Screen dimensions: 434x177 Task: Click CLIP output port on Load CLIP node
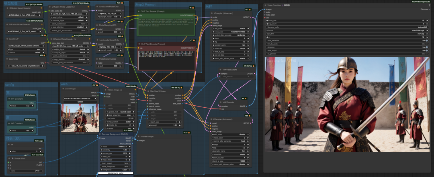coord(47,43)
